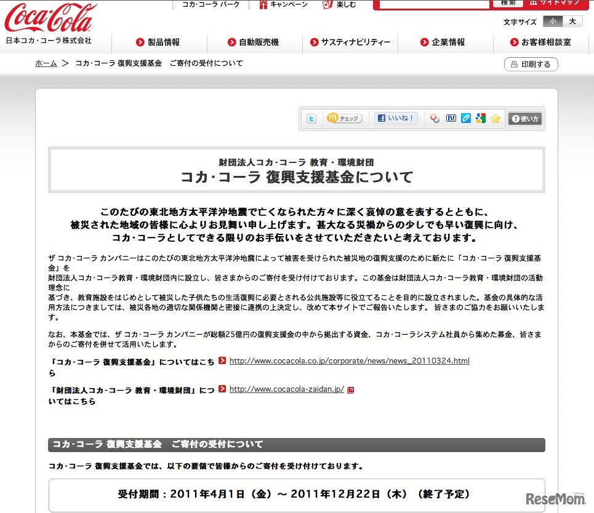This screenshot has height=513, width=594.
Task: Open the サスティナビリティー section
Action: coord(350,42)
